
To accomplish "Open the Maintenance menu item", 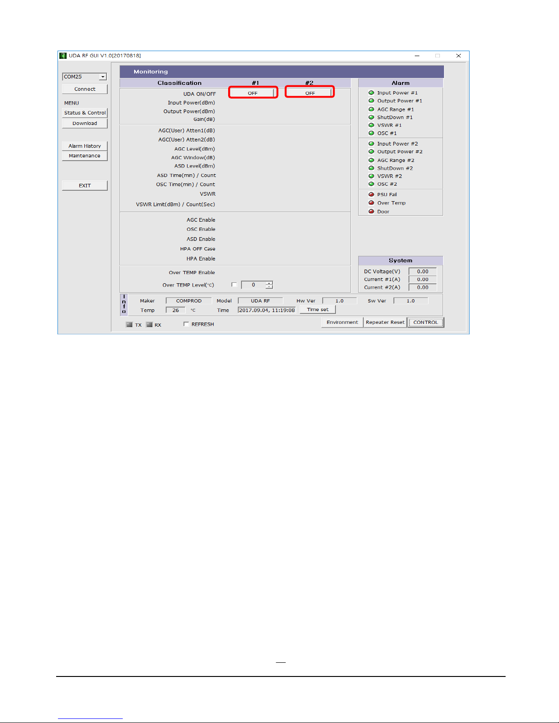I will click(x=85, y=156).
